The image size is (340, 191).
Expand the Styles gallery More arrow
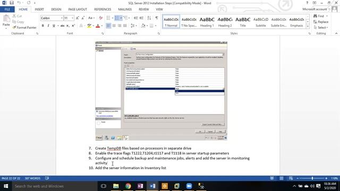pos(308,27)
